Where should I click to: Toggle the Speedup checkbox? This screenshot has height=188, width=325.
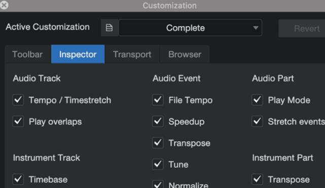coord(158,121)
